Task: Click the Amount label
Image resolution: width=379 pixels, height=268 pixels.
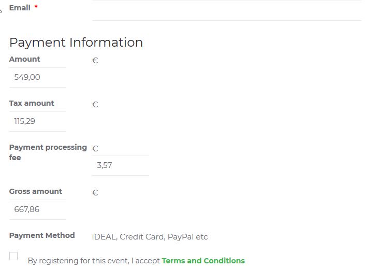Action: click(24, 59)
